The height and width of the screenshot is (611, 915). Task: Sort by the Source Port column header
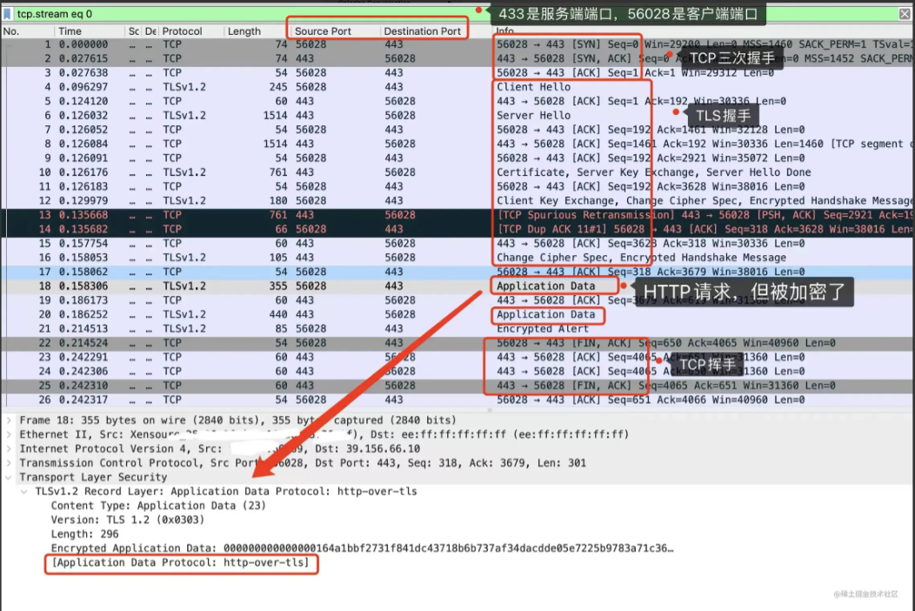point(323,31)
